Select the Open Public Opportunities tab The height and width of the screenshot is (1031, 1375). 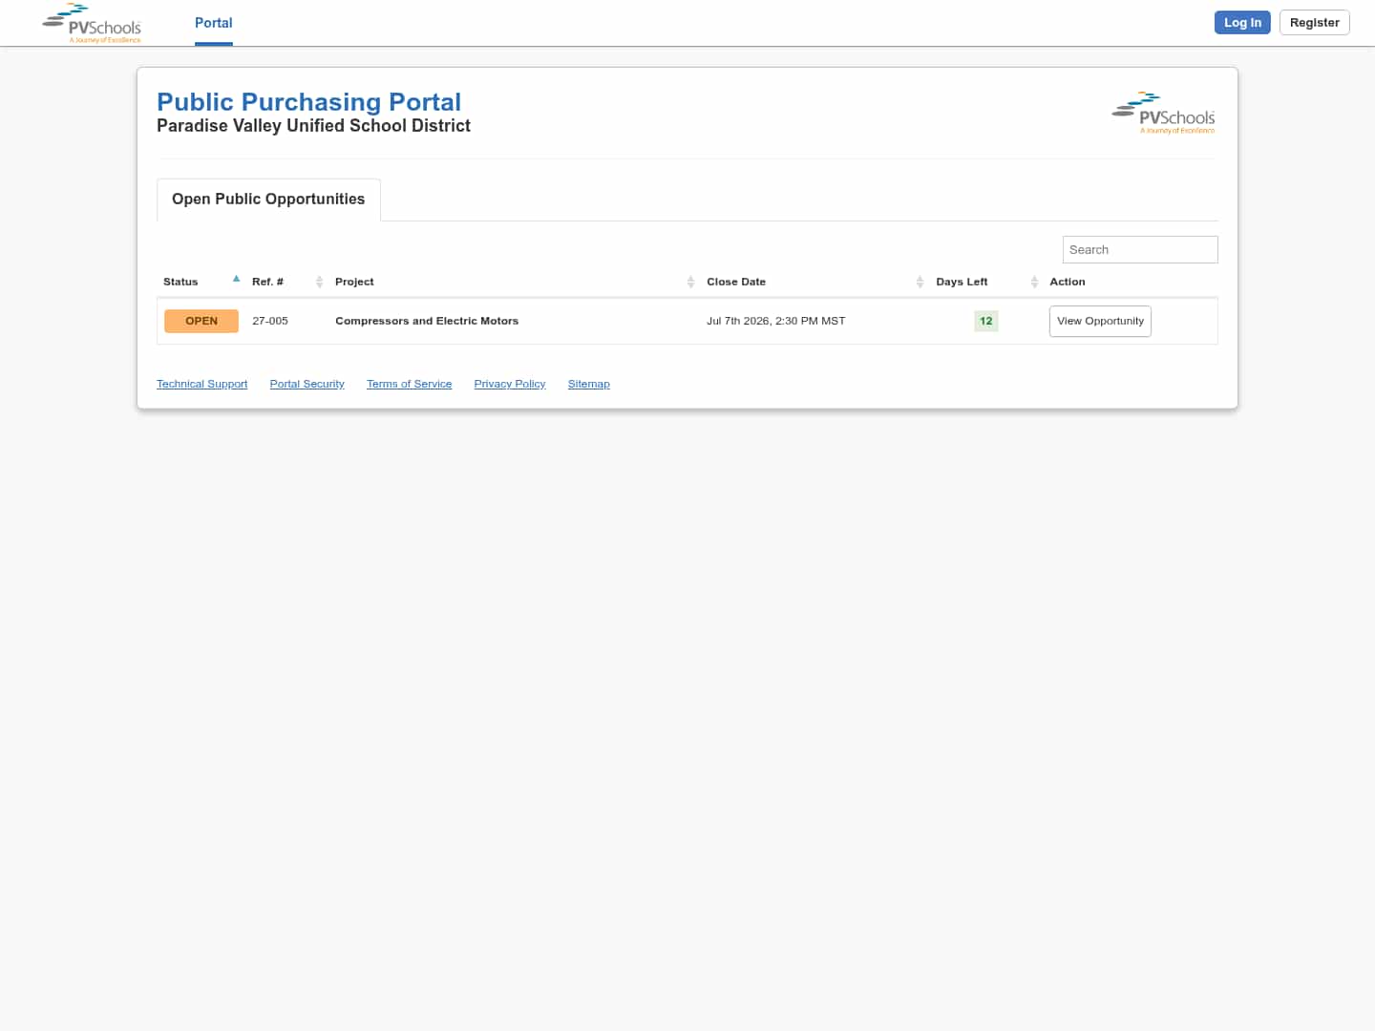268,200
